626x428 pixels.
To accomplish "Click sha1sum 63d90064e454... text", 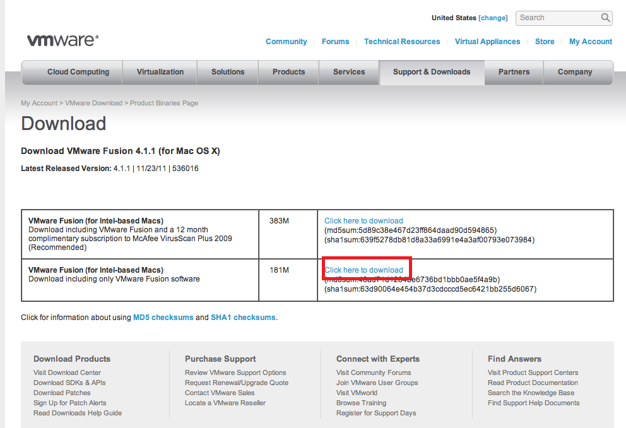I will tap(430, 289).
